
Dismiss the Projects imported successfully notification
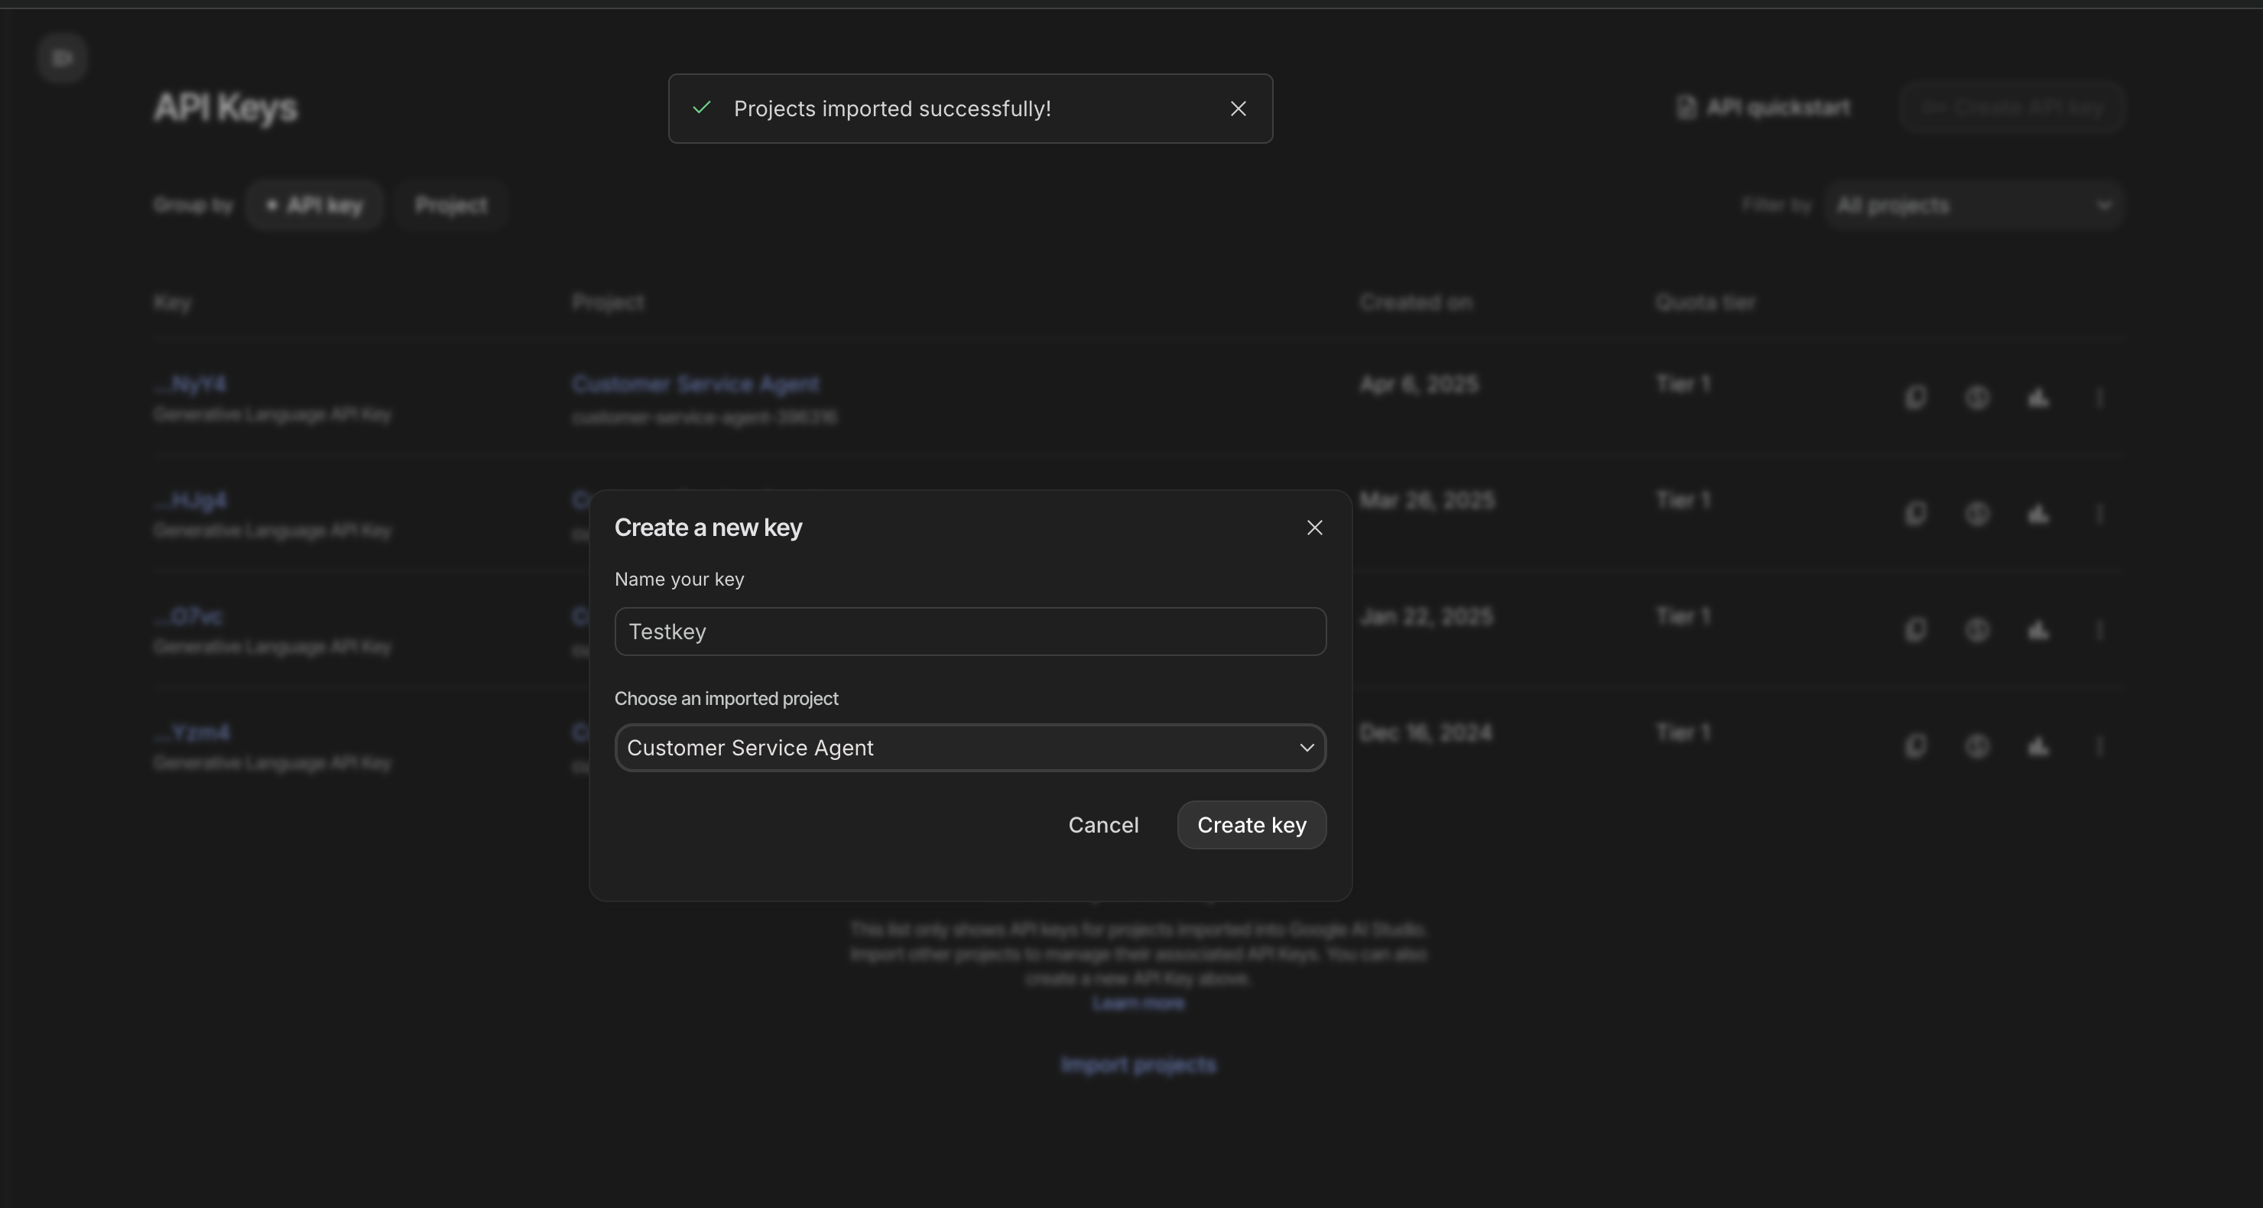point(1238,109)
